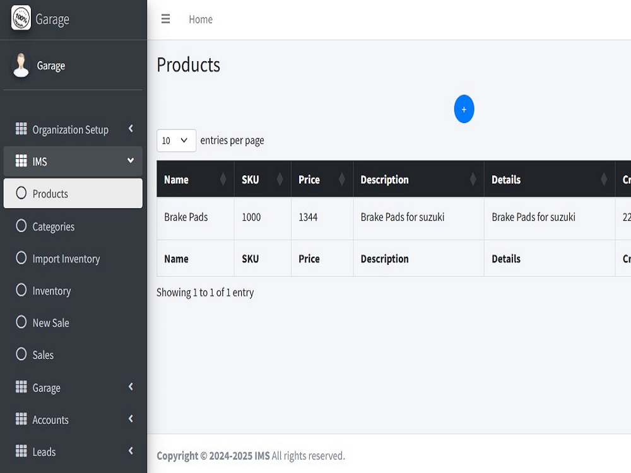Click the Leads menu label
Viewport: 631px width, 473px height.
pos(44,452)
